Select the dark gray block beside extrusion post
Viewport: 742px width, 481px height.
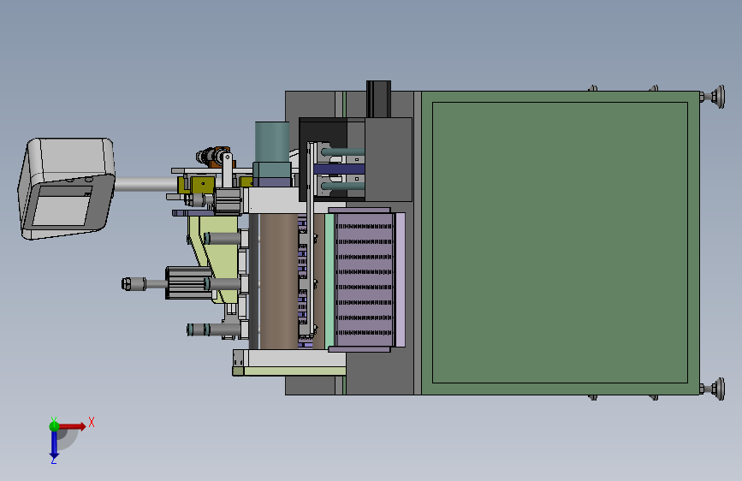pos(388,159)
